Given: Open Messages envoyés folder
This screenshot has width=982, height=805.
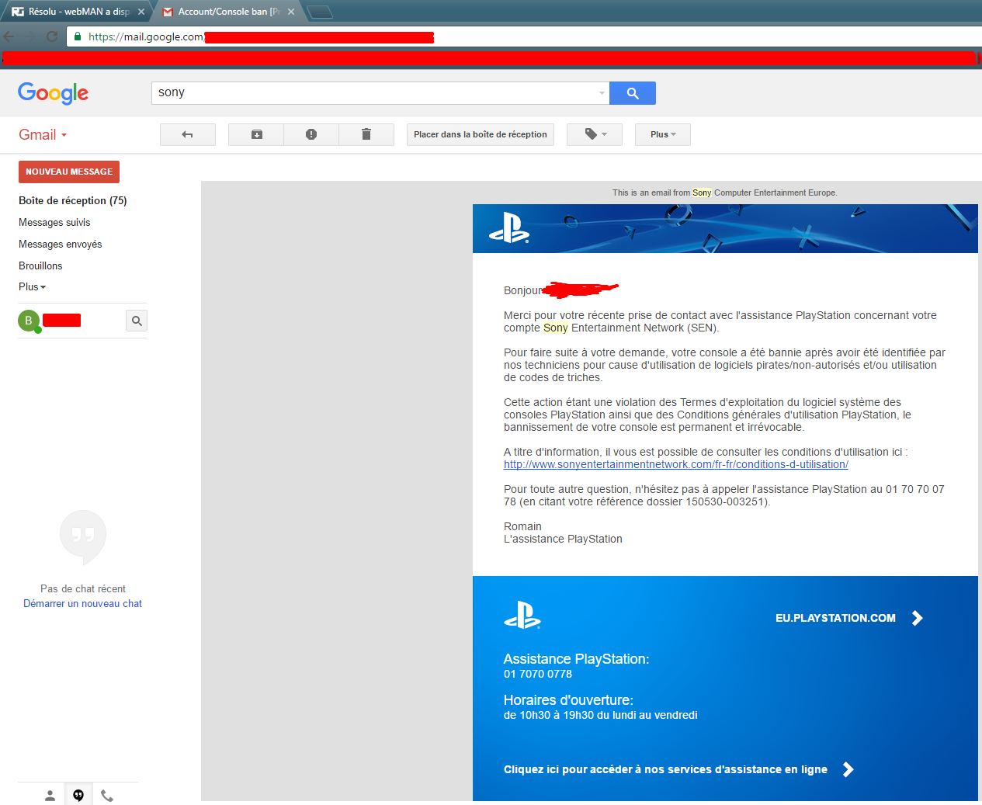Looking at the screenshot, I should point(61,244).
